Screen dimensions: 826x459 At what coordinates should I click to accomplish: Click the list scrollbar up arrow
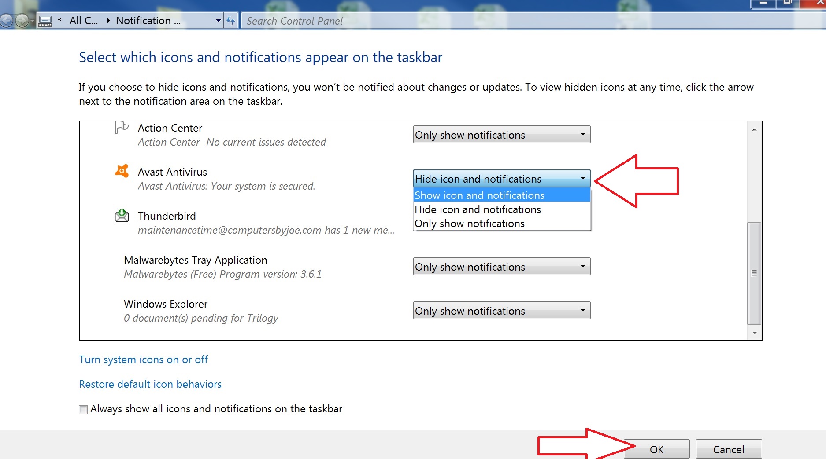point(755,129)
